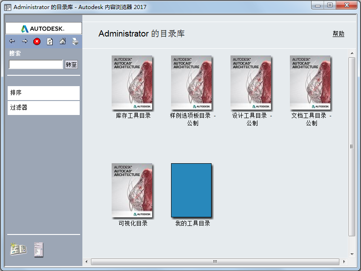Image resolution: width=361 pixels, height=271 pixels.
Task: Expand the 过滤器 panel
Action: click(x=44, y=108)
